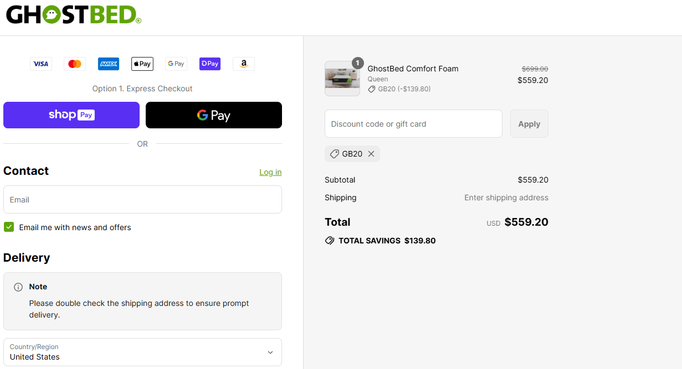682x369 pixels.
Task: Open the Country/Region dropdown
Action: coord(142,352)
